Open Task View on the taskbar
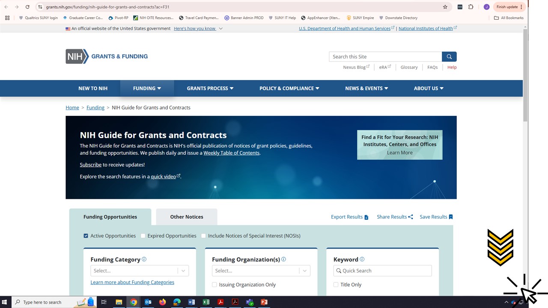Screen dimensions: 548x308 (104, 302)
